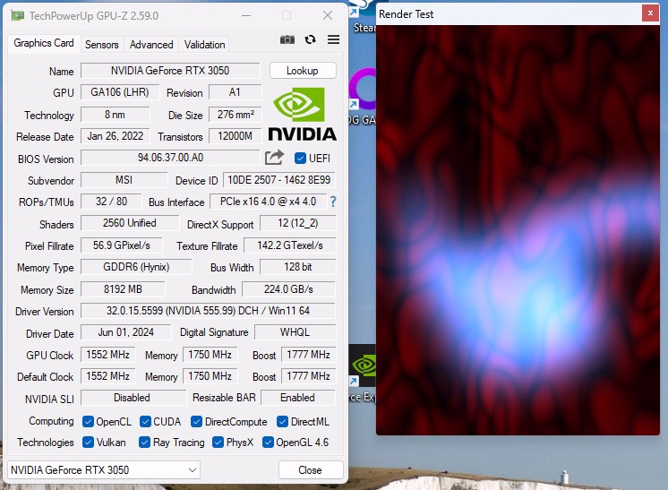Click the GPU-Z title bar app icon
The image size is (668, 490).
click(18, 15)
